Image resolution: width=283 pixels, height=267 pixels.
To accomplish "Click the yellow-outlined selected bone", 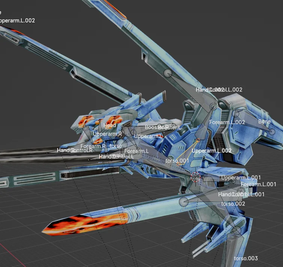I will click(x=188, y=152).
